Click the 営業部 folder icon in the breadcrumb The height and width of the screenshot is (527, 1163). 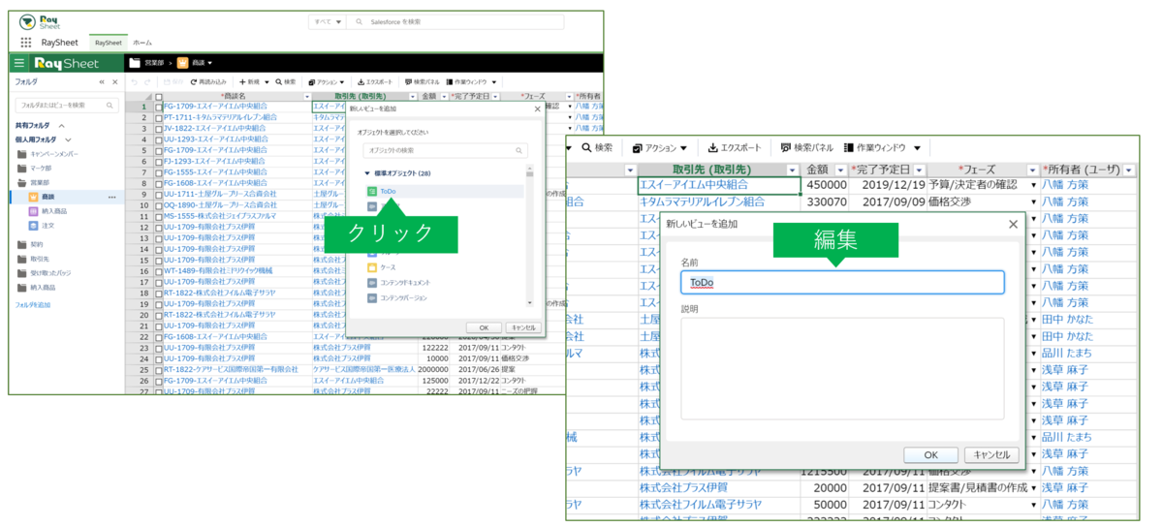pos(135,63)
